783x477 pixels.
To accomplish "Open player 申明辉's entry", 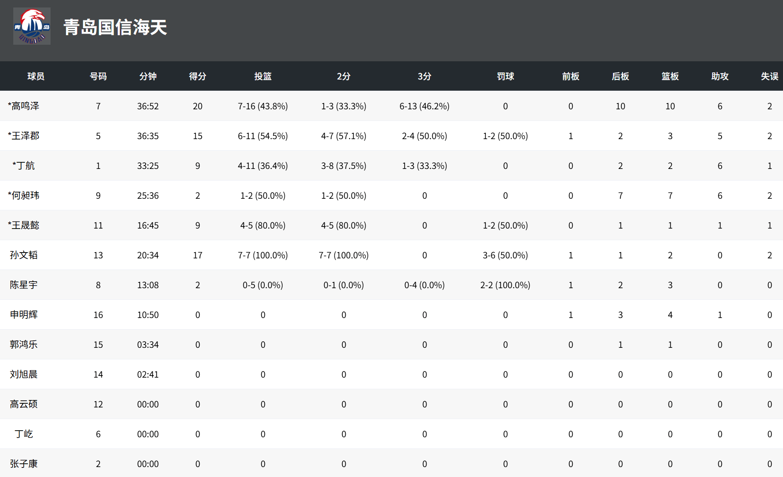I will [24, 315].
